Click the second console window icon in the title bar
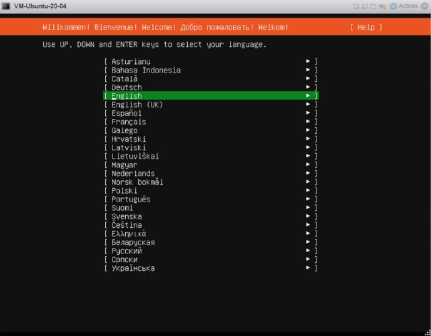The height and width of the screenshot is (336, 431). pos(365,6)
